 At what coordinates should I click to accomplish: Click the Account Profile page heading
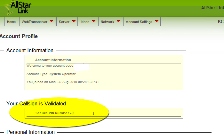(x=19, y=36)
